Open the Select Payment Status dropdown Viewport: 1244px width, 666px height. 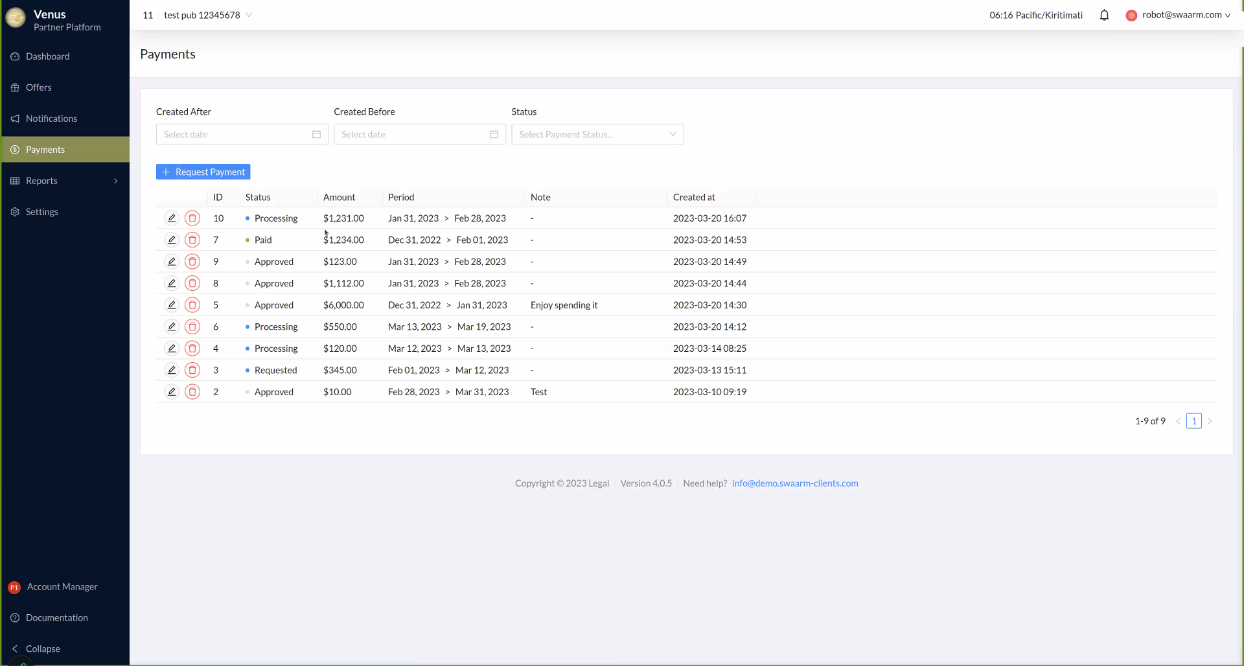point(597,134)
